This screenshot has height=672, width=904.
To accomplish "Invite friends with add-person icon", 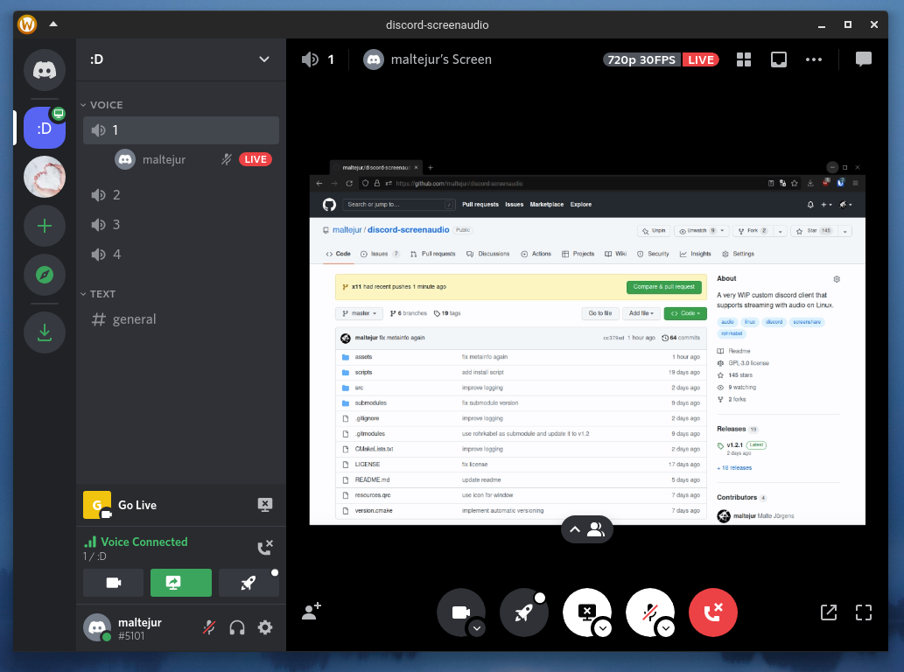I will point(312,612).
